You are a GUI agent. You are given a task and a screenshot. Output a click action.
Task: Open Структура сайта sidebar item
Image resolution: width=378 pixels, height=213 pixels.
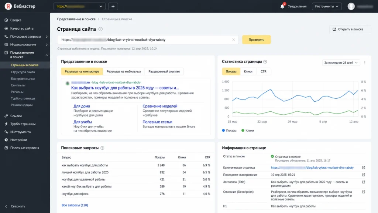pos(23,72)
